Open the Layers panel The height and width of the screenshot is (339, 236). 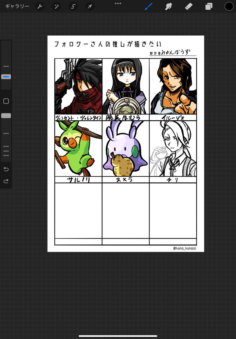[209, 6]
